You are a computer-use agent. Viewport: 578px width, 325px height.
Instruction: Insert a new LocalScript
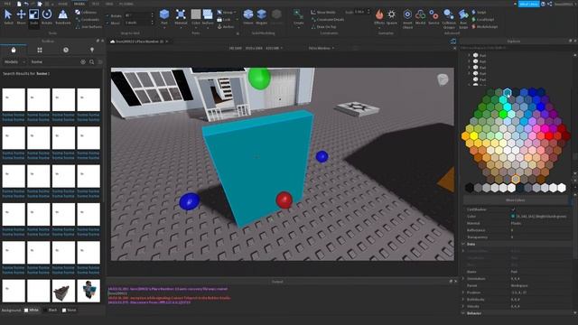483,20
